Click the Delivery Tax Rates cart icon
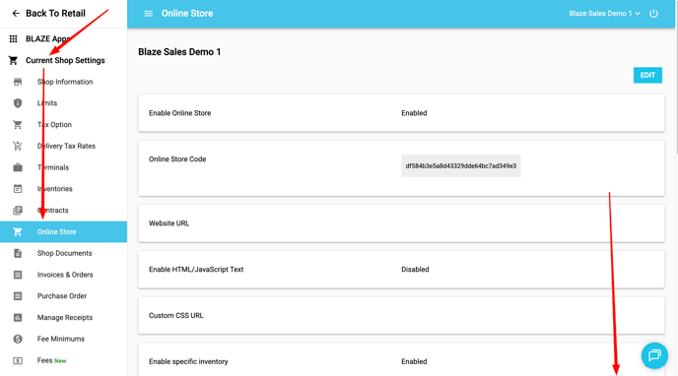 click(x=18, y=146)
